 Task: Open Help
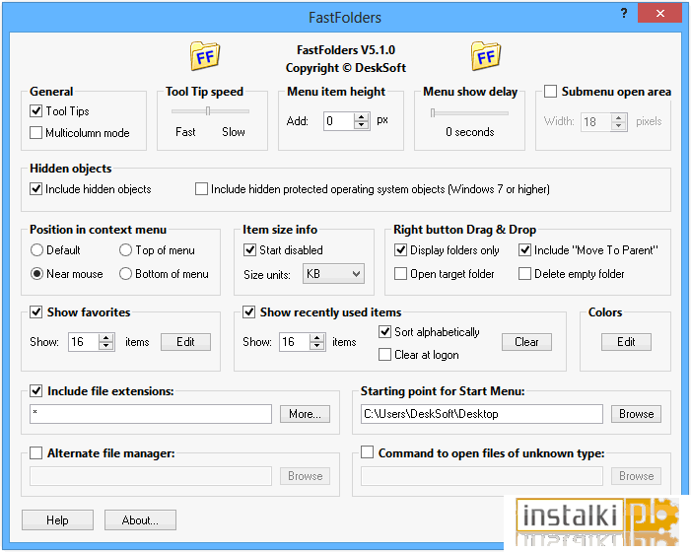(x=58, y=520)
